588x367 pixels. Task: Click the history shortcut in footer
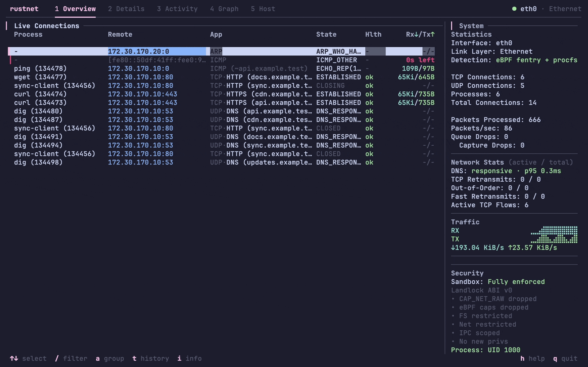coord(151,359)
